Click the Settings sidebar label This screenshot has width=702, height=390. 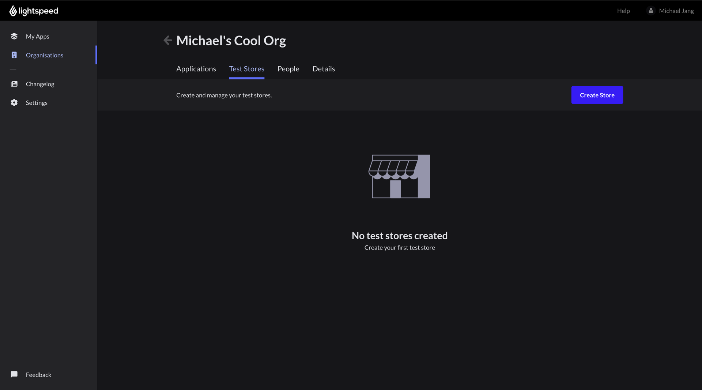pos(37,103)
